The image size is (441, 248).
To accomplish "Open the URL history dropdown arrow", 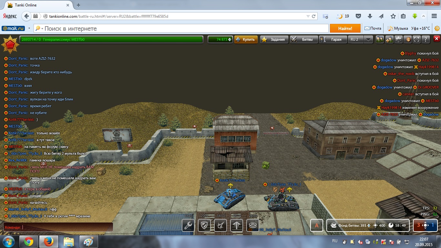I will (x=308, y=16).
